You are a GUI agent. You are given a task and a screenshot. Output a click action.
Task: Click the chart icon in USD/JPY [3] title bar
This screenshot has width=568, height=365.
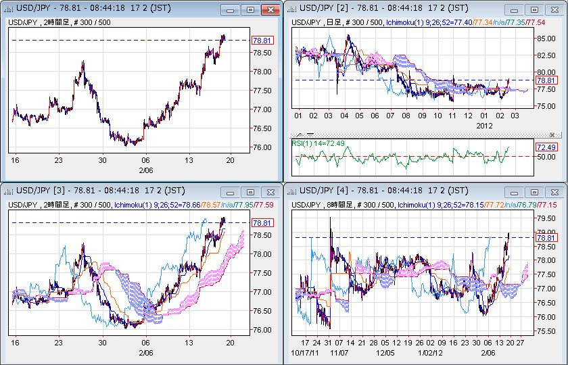coord(9,191)
